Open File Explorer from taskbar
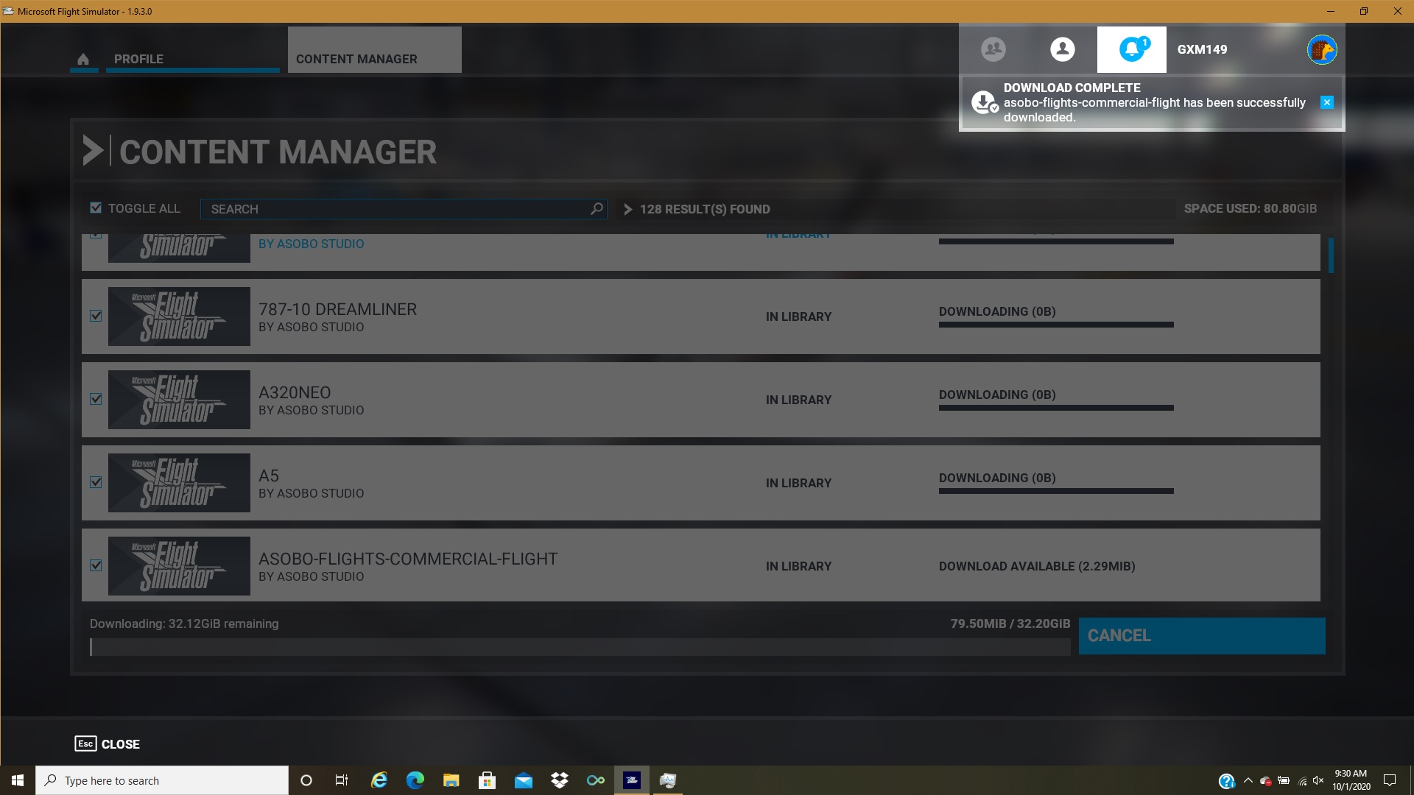Viewport: 1414px width, 795px height. [451, 780]
